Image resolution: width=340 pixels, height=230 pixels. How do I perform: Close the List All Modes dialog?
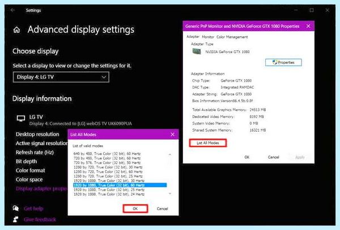(x=173, y=134)
